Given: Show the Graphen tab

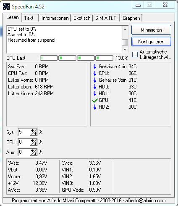Looking at the screenshot, I should point(131,18).
